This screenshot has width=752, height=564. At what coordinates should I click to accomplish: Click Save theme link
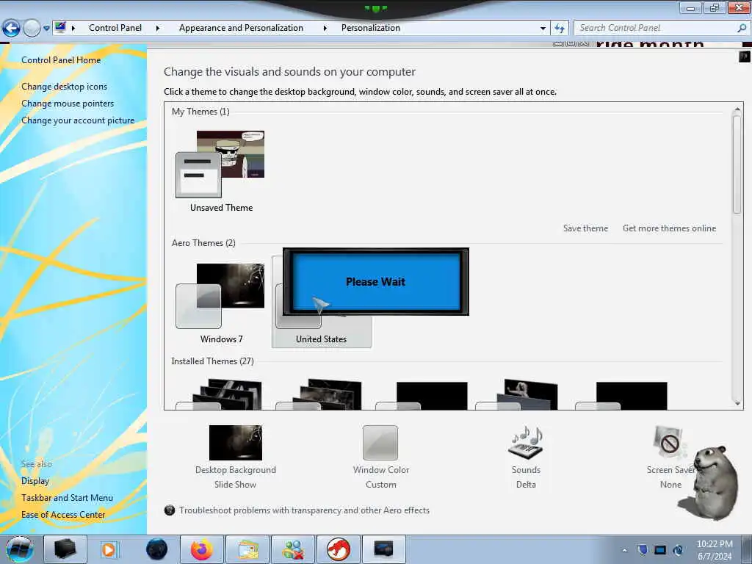585,228
